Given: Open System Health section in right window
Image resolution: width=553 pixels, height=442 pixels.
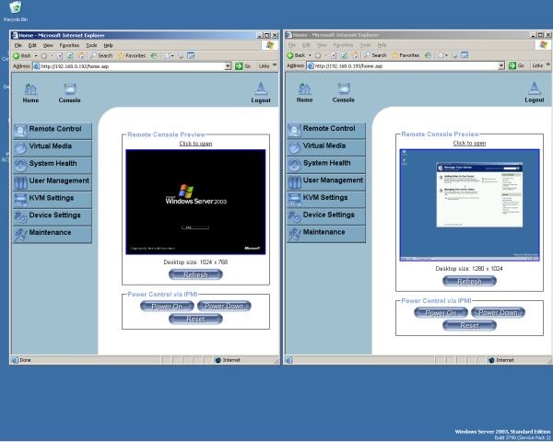Looking at the screenshot, I should pyautogui.click(x=326, y=165).
